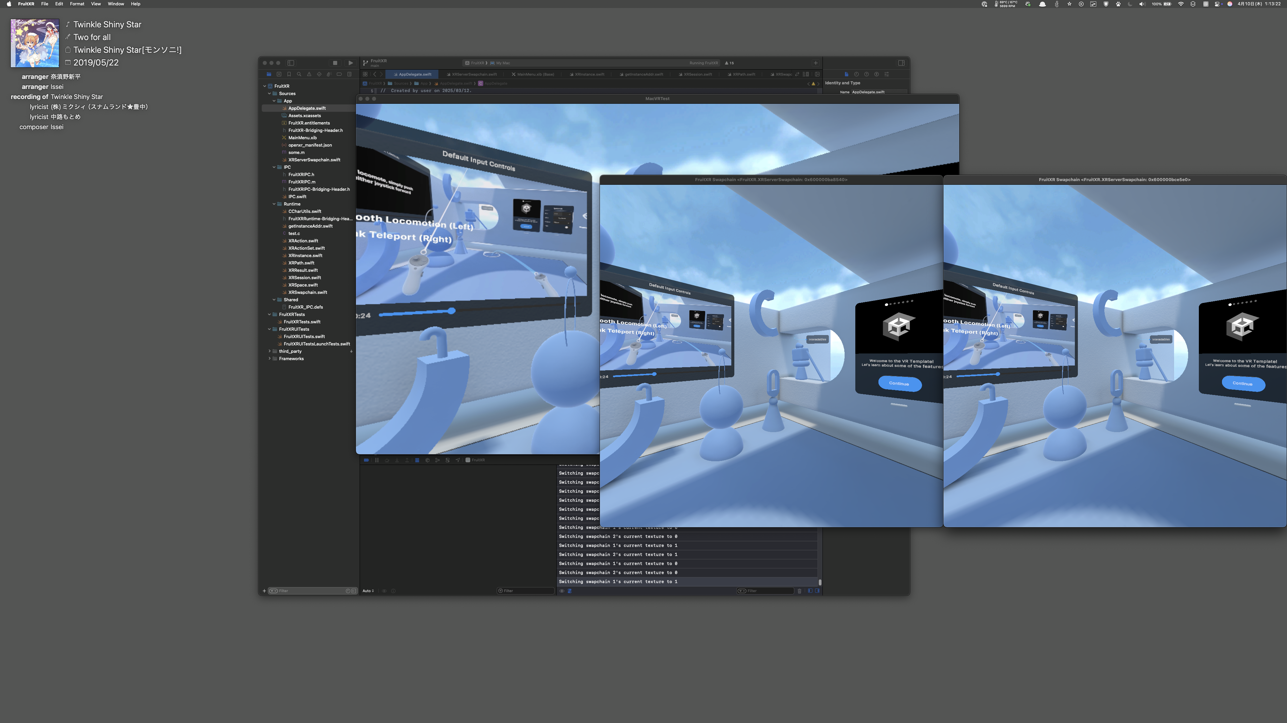The image size is (1287, 723).
Task: Clear console with the trash icon
Action: coord(799,591)
